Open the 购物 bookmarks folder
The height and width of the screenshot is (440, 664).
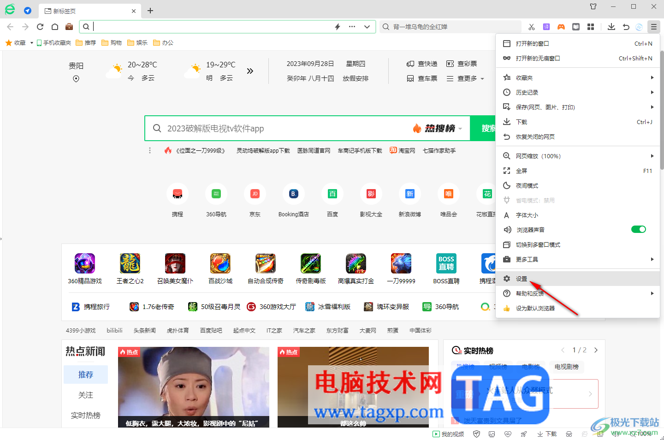click(x=112, y=43)
